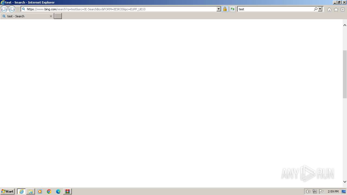Go forward with the Forward arrow button
The height and width of the screenshot is (195, 347).
pyautogui.click(x=12, y=9)
